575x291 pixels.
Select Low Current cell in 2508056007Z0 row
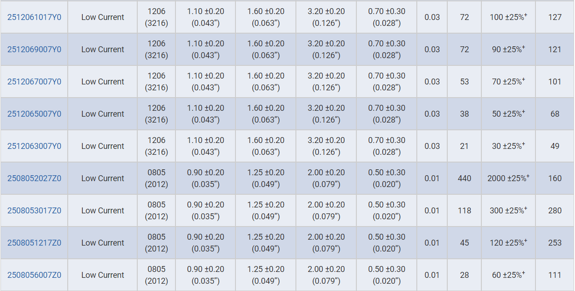(x=103, y=275)
